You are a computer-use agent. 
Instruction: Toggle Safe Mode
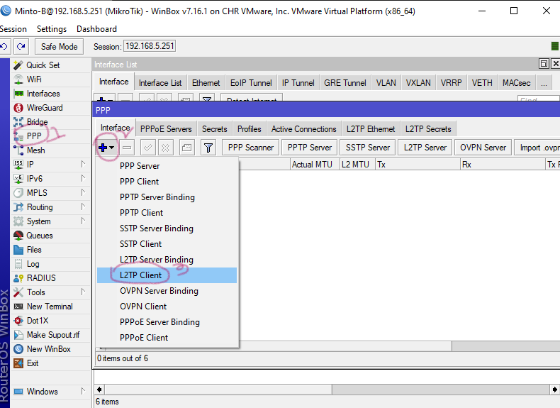[x=60, y=47]
